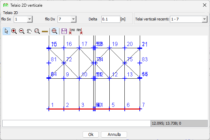Activate the pan hand tool
Screen dimensions: 210x140
[x=29, y=31]
